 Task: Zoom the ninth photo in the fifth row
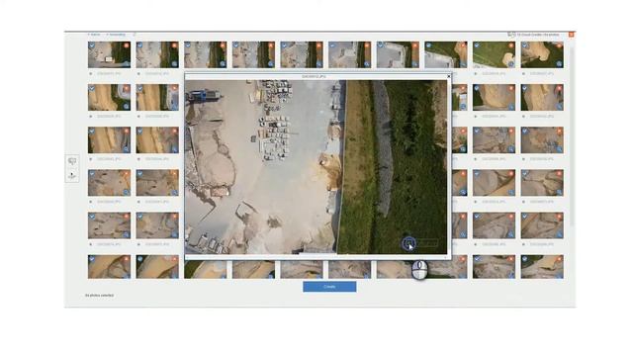pos(511,234)
